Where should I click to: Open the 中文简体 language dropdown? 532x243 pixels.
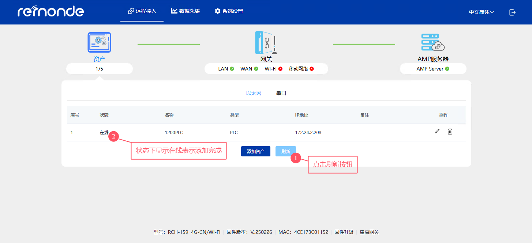pos(481,12)
